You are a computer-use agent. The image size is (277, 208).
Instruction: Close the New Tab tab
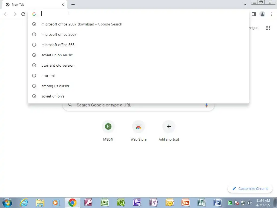pos(63,5)
